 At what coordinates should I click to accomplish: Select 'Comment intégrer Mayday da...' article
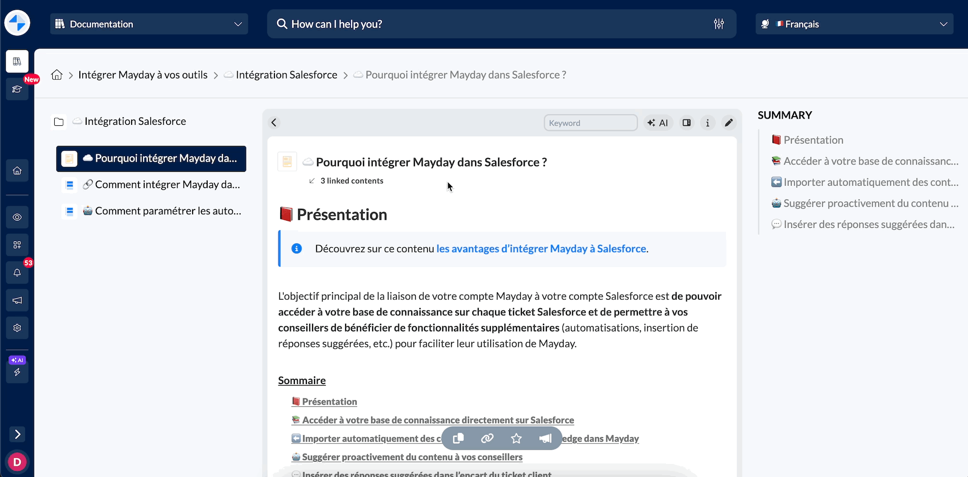point(167,185)
